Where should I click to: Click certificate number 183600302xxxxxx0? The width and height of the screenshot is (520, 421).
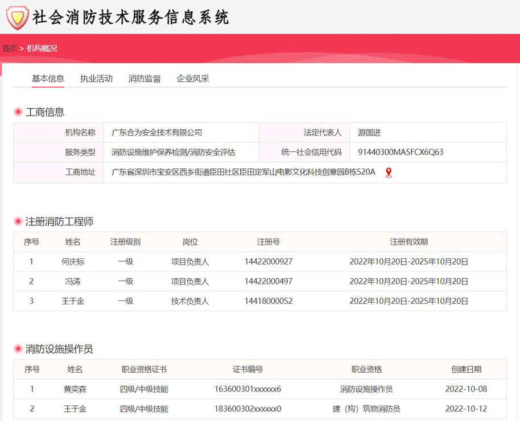(247, 408)
